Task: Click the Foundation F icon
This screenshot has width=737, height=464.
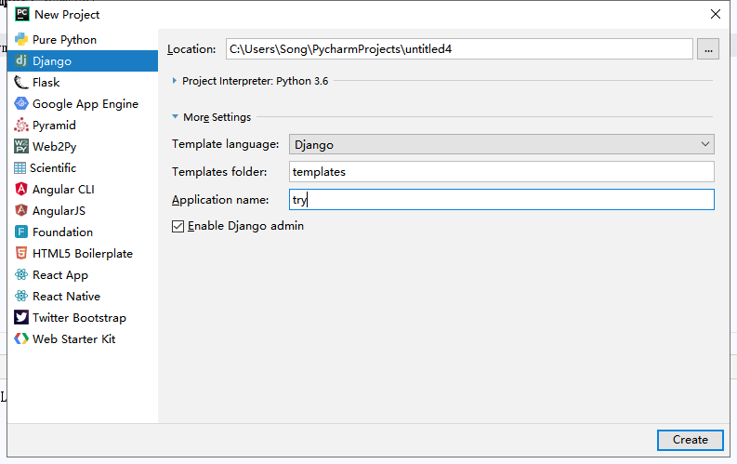Action: (21, 232)
